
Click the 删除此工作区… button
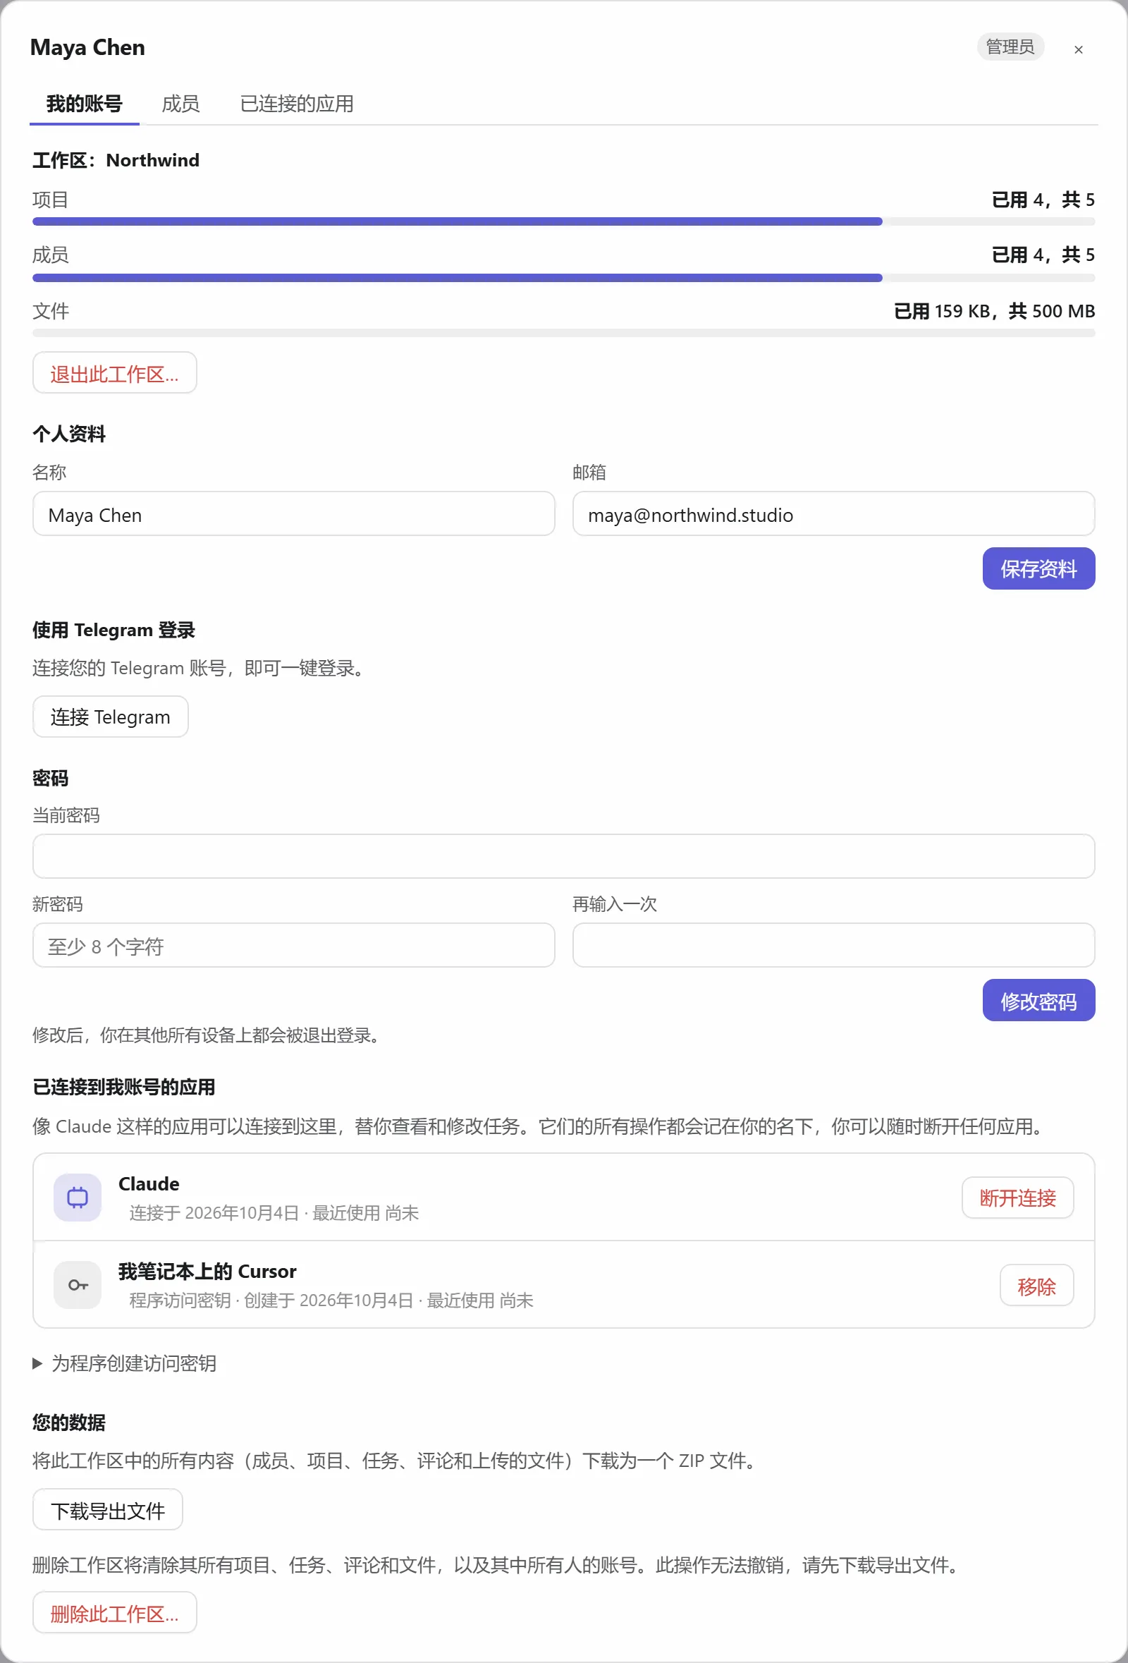114,1613
